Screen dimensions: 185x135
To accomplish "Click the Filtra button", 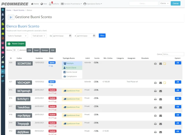I will (x=102, y=36).
